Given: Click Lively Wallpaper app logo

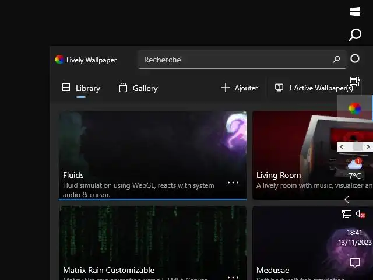Looking at the screenshot, I should point(59,60).
